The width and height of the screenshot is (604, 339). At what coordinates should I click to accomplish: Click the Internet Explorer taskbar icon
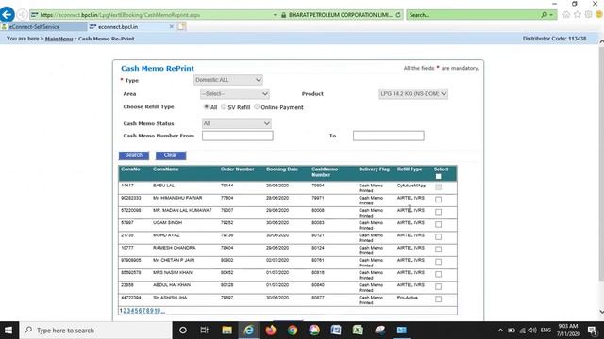(249, 331)
